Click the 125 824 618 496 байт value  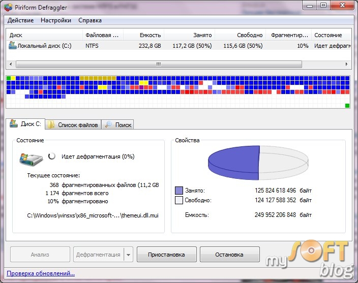(283, 191)
